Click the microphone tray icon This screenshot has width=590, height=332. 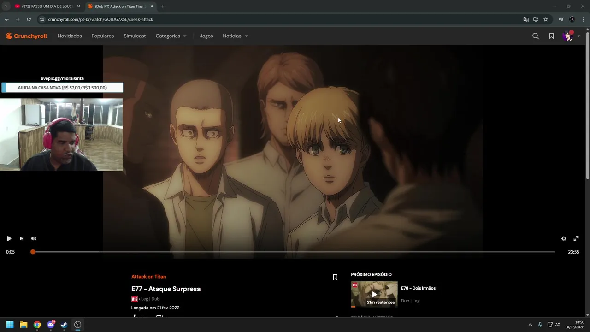point(540,325)
